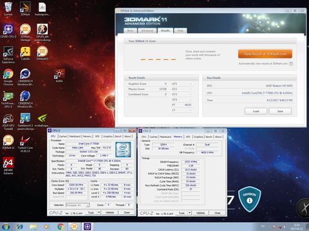Expand the Tools dropdown arrow in left CPU-Z
The height and width of the screenshot is (231, 309).
(x=99, y=212)
